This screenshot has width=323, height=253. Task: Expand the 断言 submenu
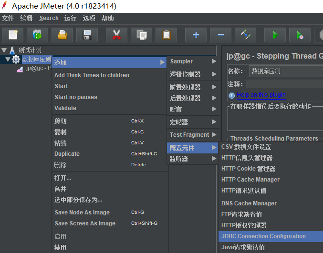click(193, 109)
